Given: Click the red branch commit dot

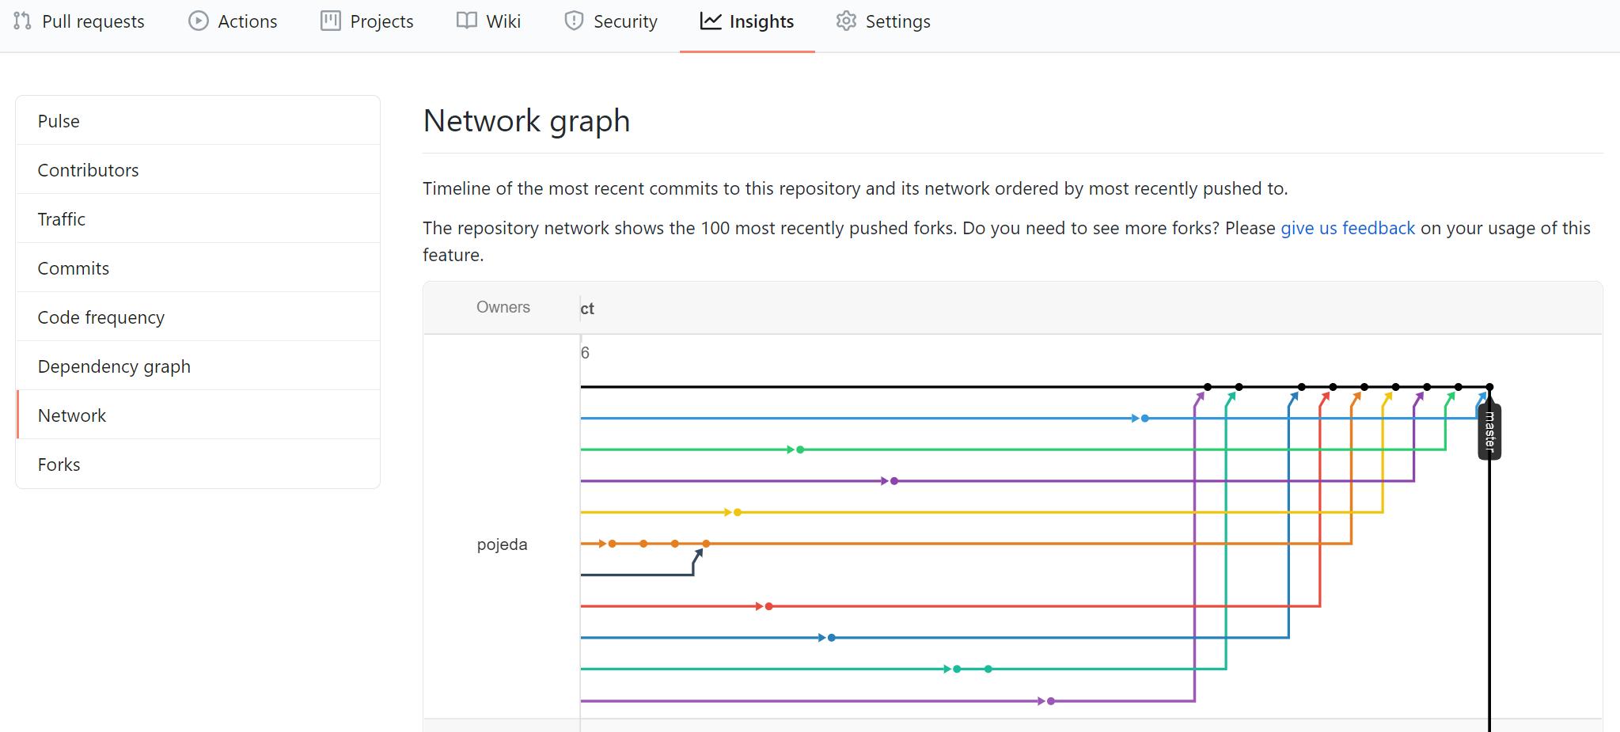Looking at the screenshot, I should click(768, 606).
